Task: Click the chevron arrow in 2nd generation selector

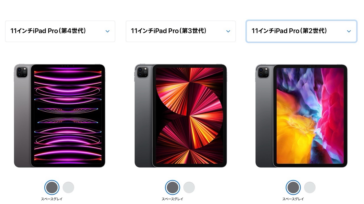Action: [x=349, y=31]
